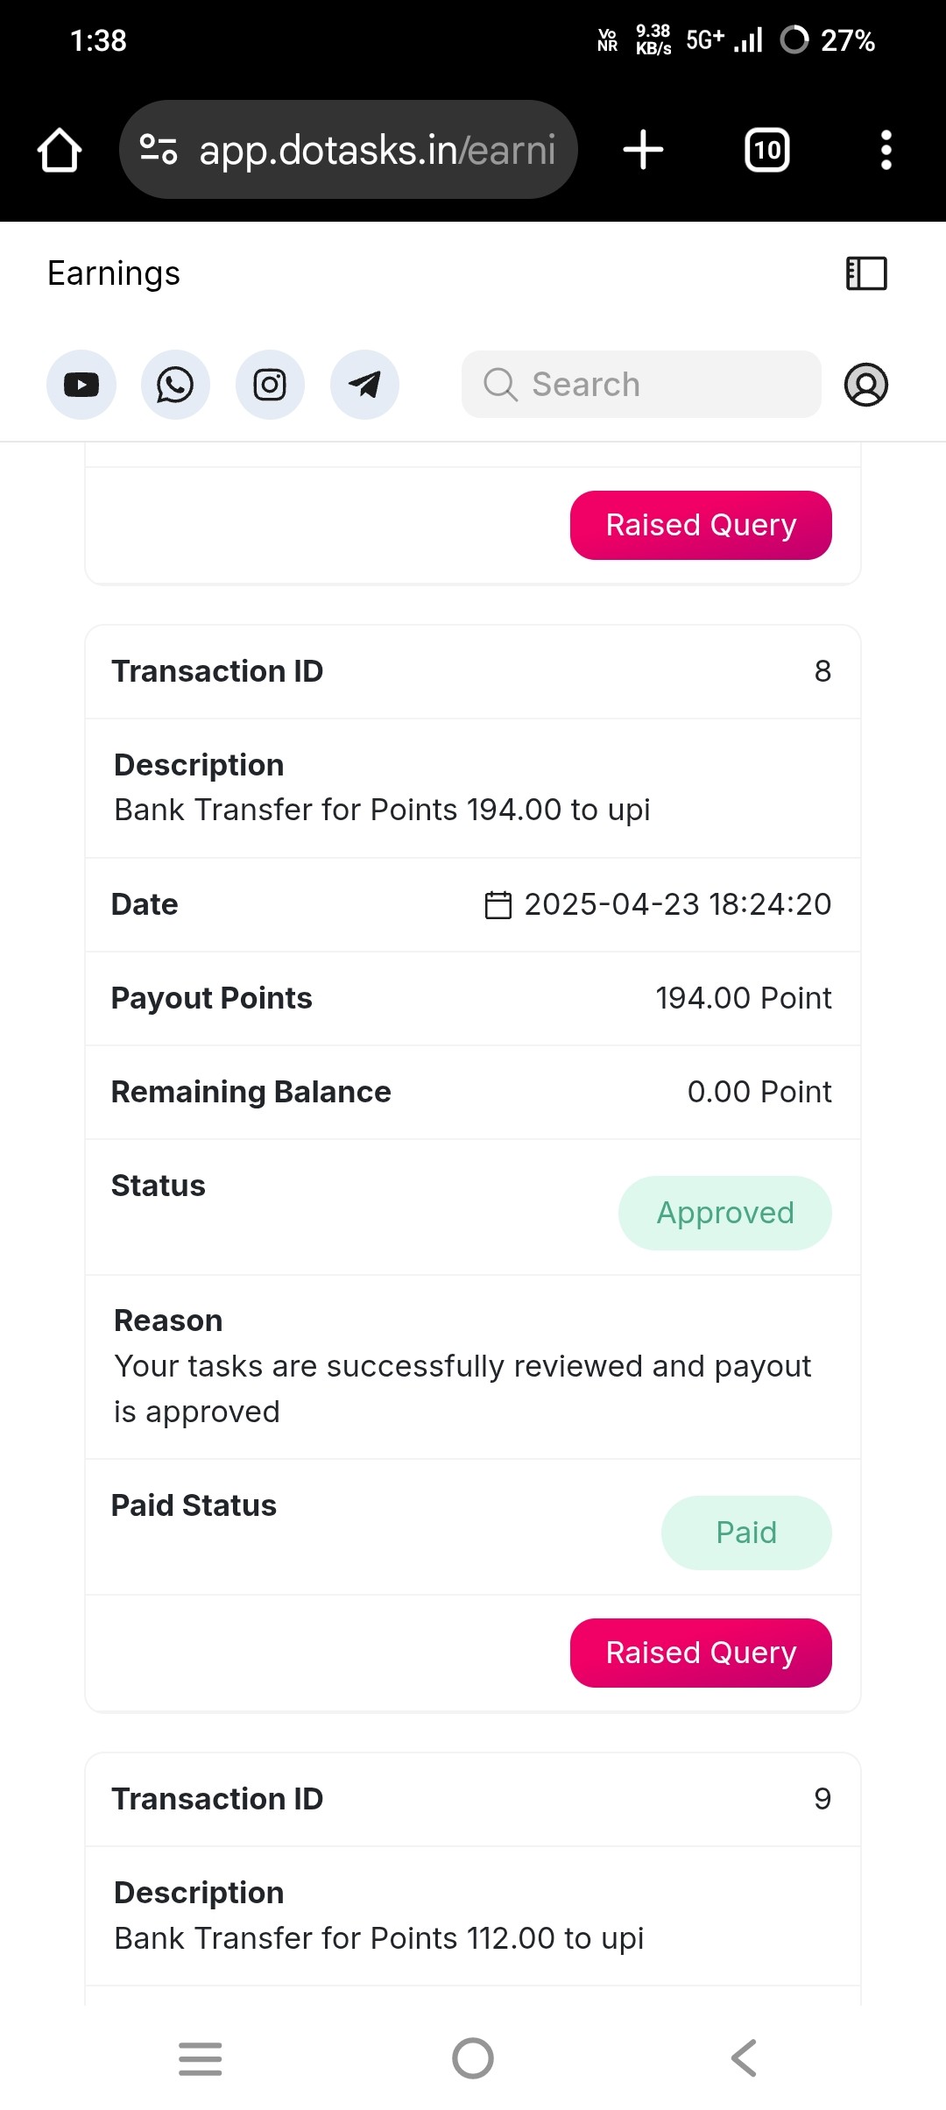The height and width of the screenshot is (2110, 946).
Task: Click the site settings icon in address bar
Action: click(159, 150)
